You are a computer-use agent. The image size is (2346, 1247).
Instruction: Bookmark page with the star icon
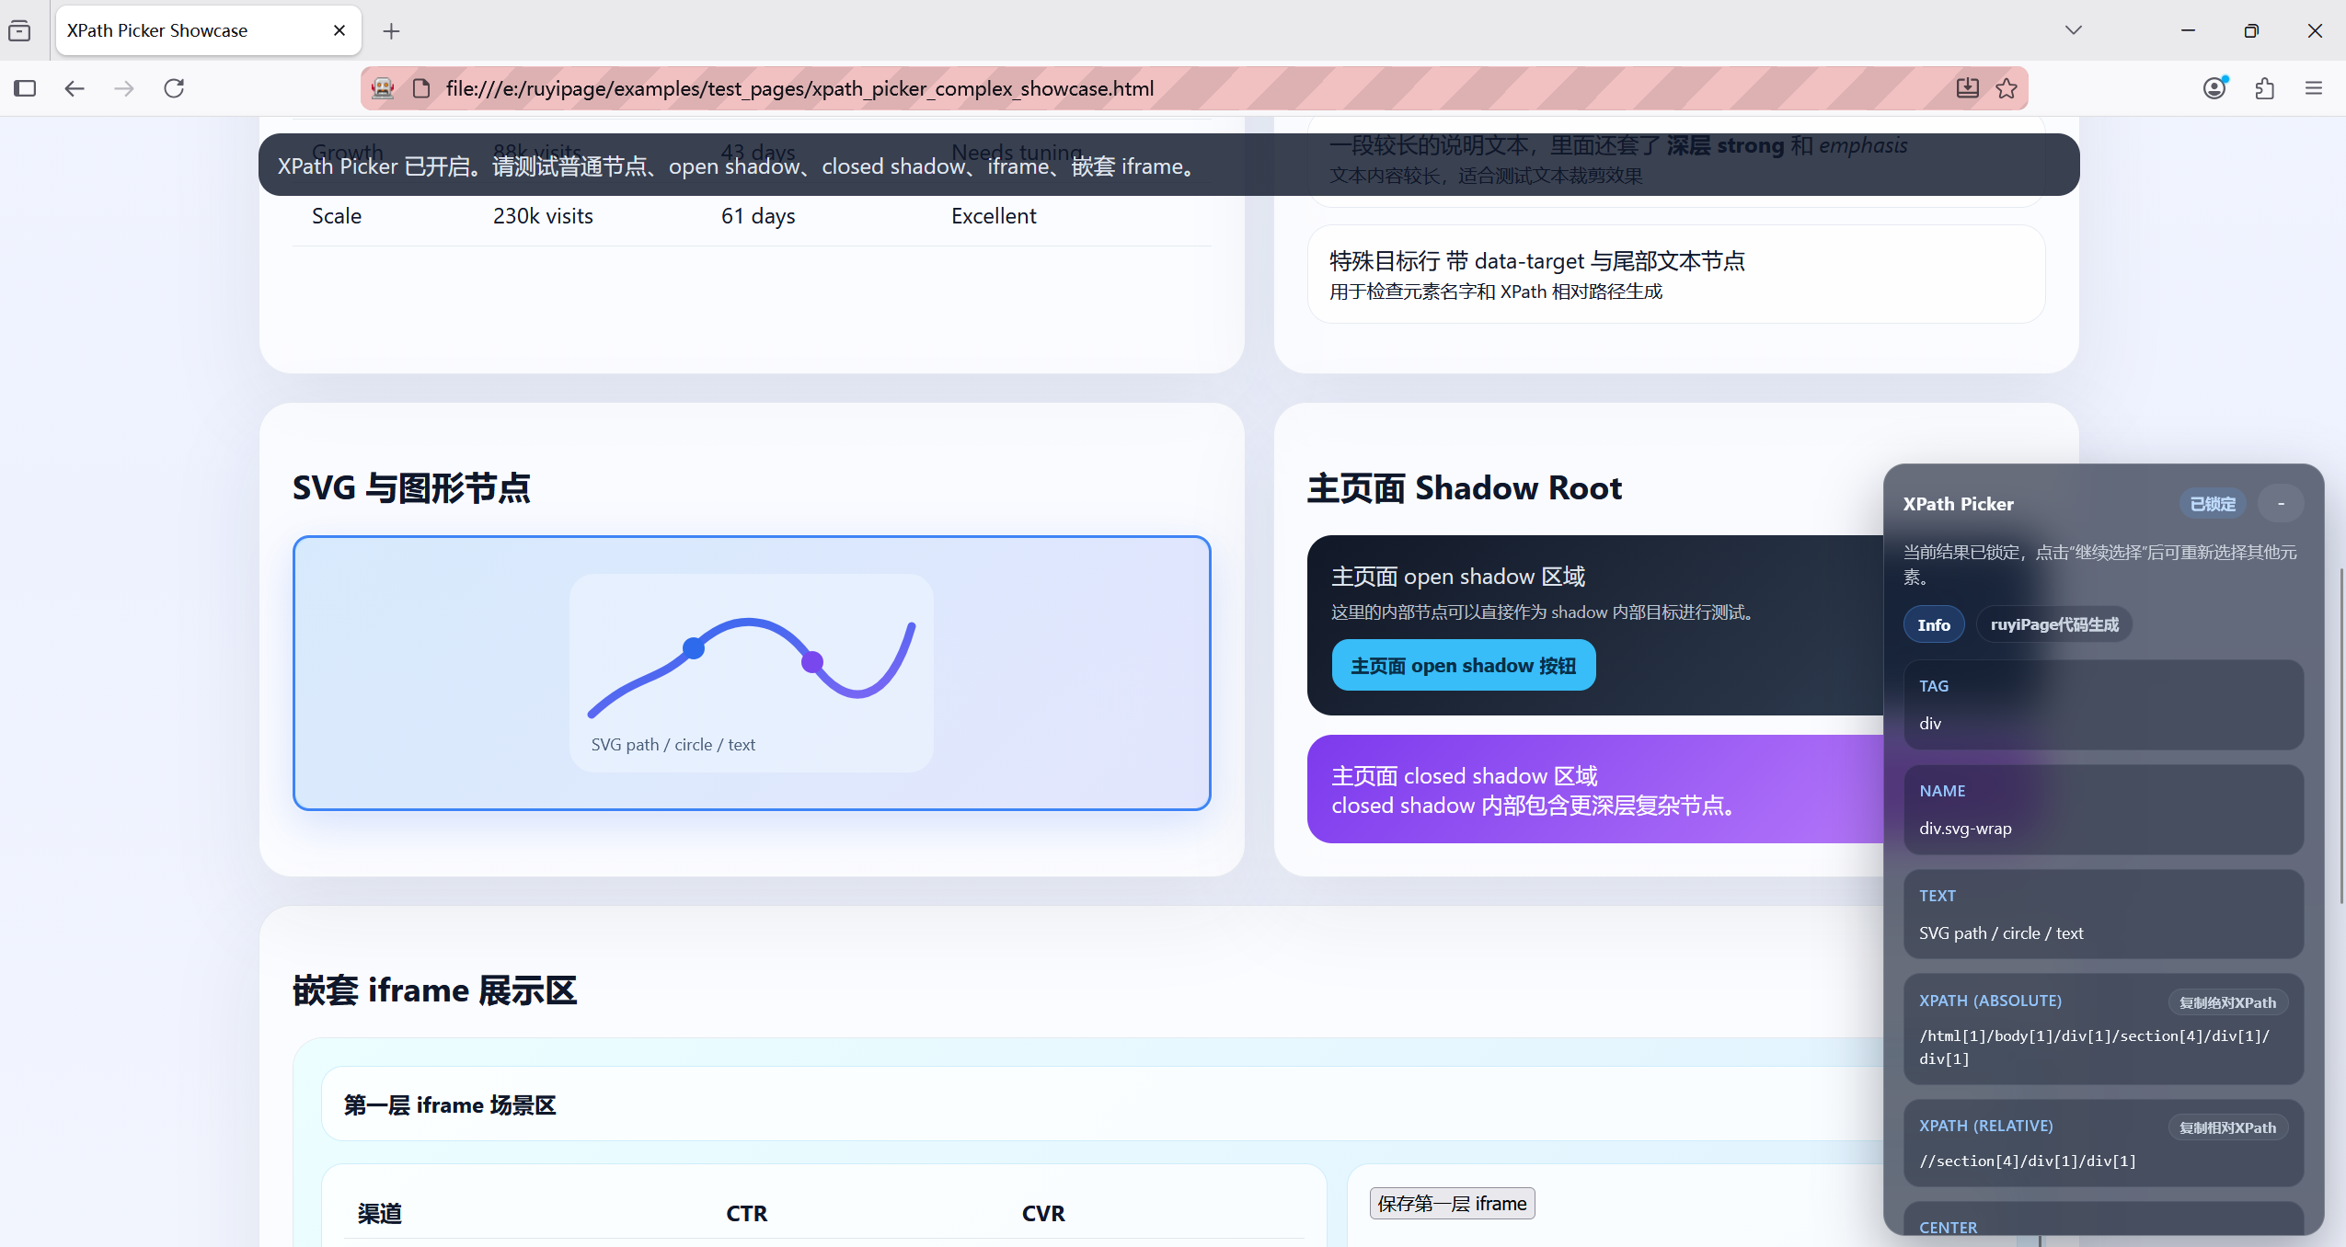pos(2007,88)
